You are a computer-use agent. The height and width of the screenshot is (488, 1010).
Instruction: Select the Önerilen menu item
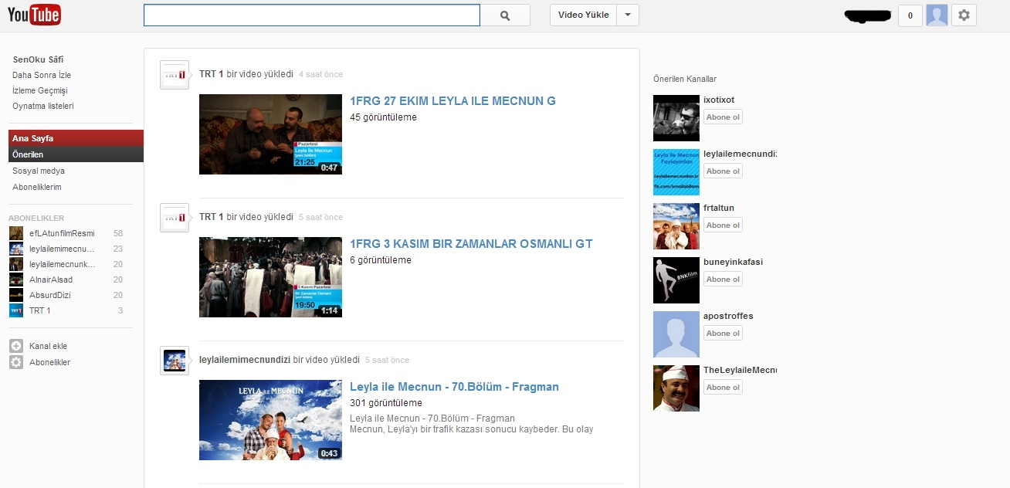[76, 154]
